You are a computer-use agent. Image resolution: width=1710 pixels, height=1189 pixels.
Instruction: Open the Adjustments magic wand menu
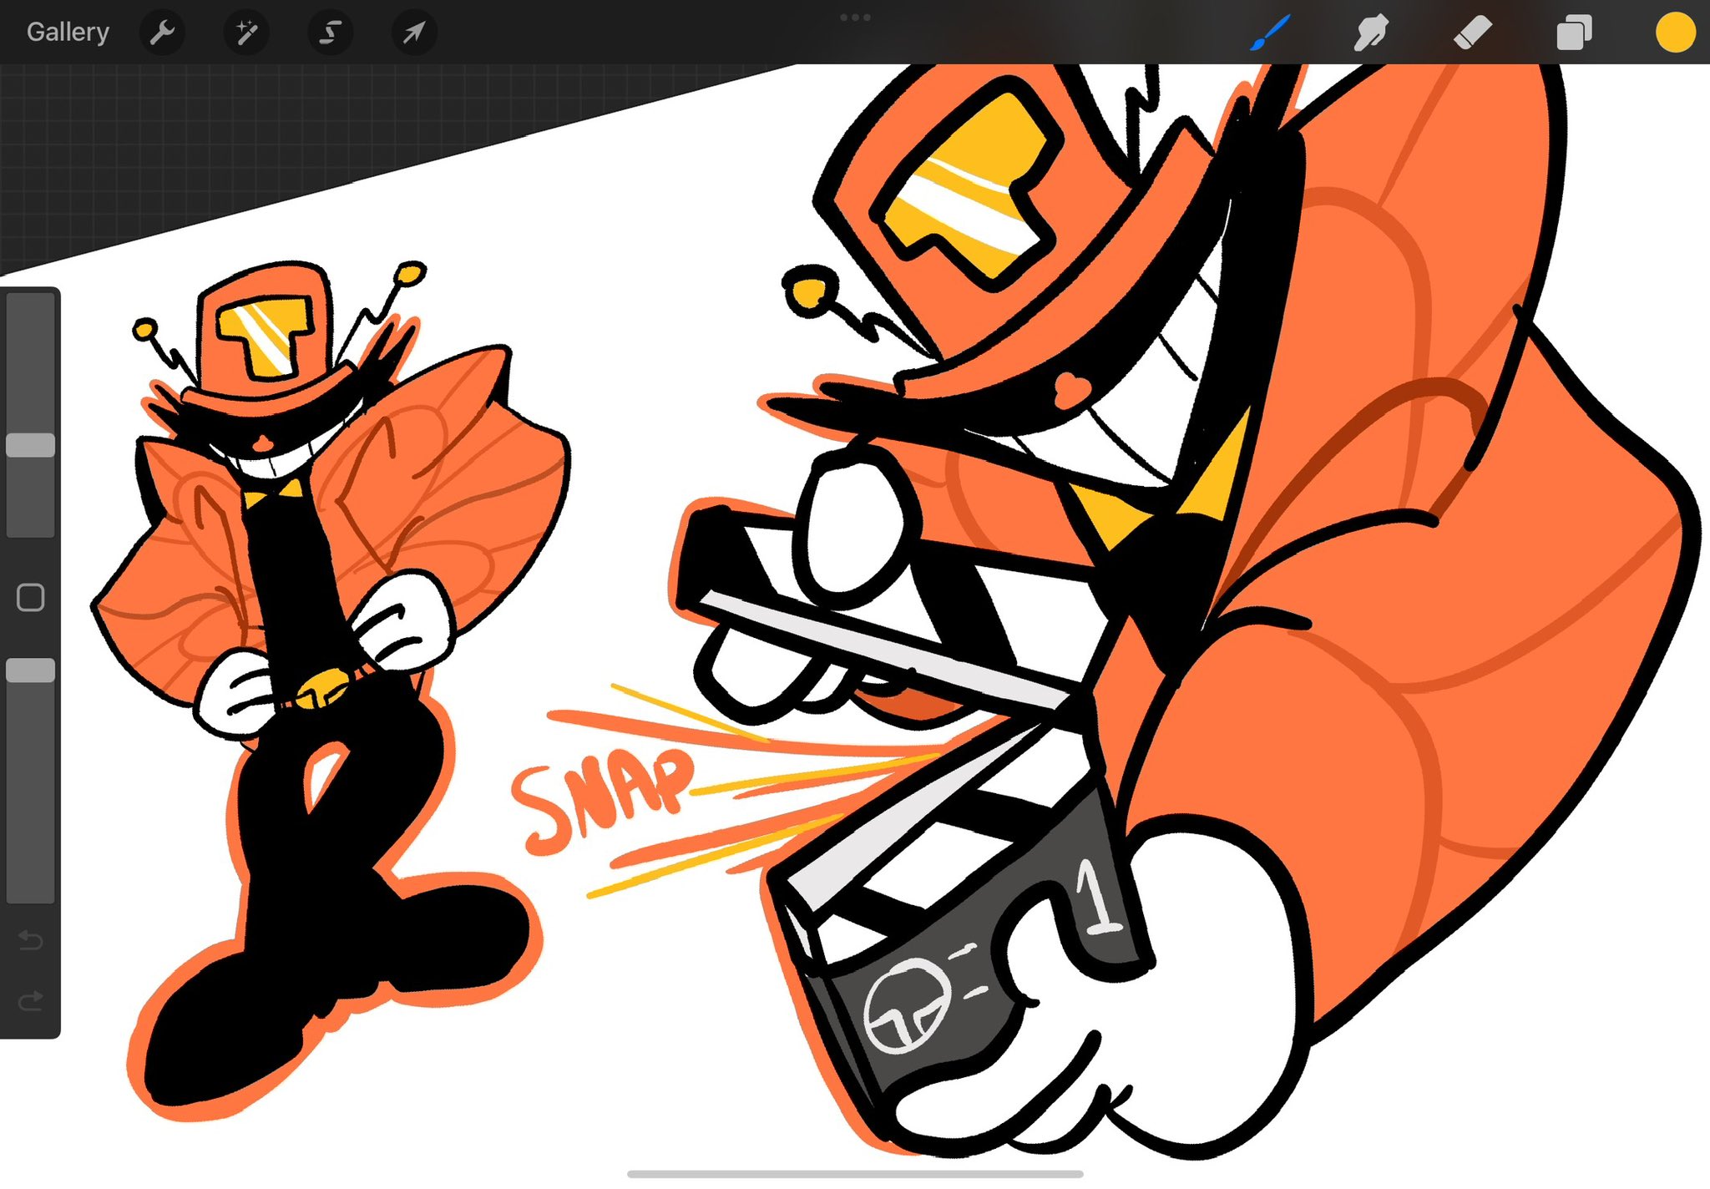(246, 33)
